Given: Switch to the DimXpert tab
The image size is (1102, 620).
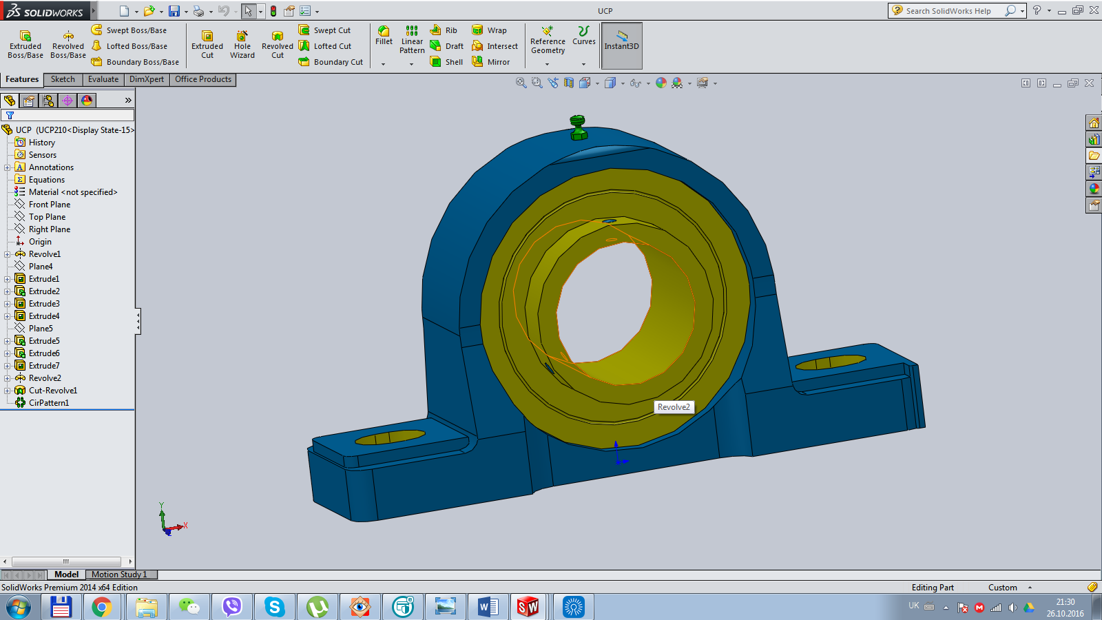Looking at the screenshot, I should (147, 79).
